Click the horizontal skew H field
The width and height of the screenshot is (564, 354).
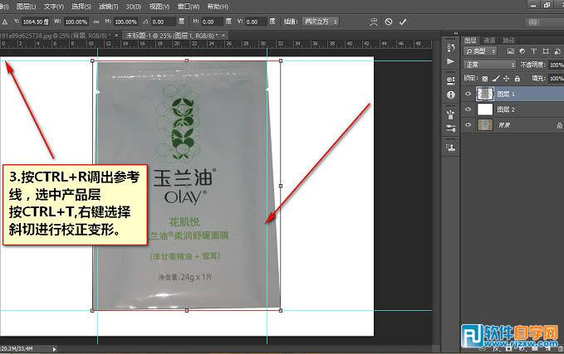212,22
